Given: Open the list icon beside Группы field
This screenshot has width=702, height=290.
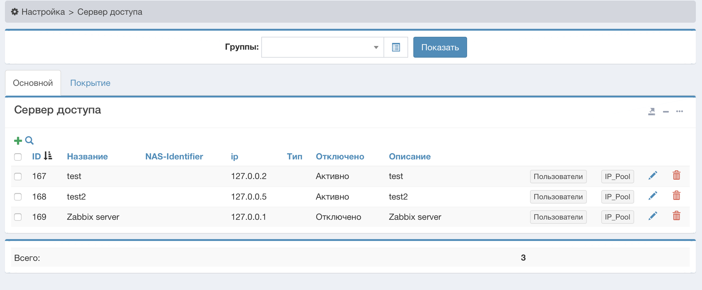Looking at the screenshot, I should [396, 48].
